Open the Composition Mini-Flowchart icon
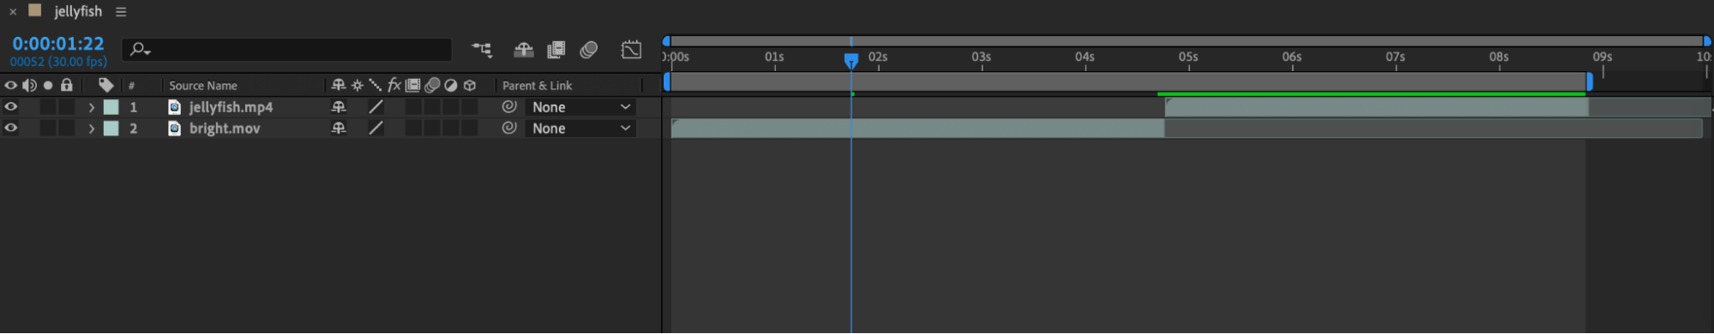 tap(482, 51)
